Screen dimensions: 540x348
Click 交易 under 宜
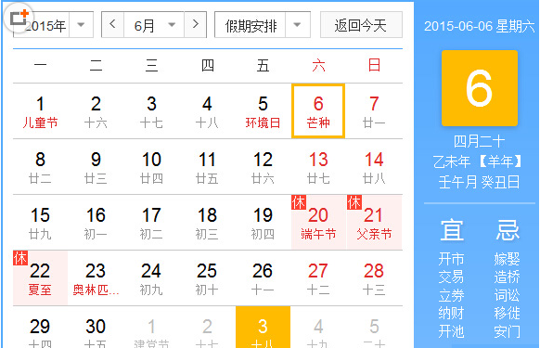click(x=452, y=277)
